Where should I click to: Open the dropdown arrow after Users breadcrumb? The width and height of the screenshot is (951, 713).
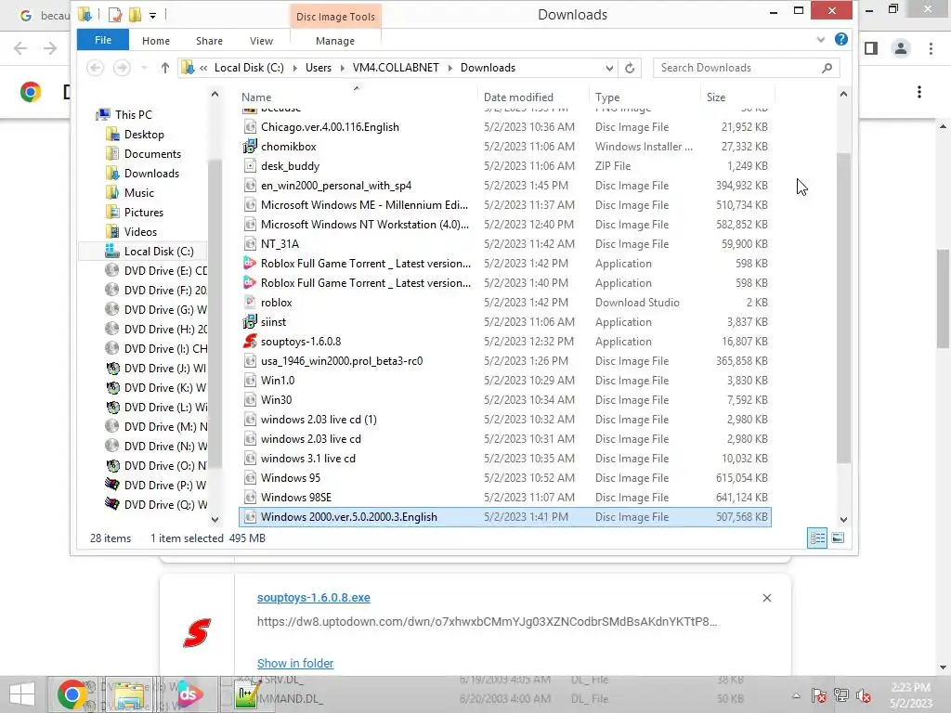(342, 68)
